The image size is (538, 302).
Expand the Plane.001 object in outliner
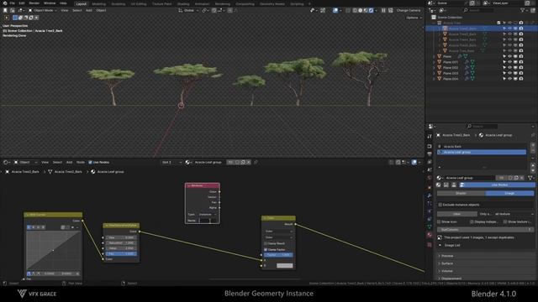click(435, 62)
